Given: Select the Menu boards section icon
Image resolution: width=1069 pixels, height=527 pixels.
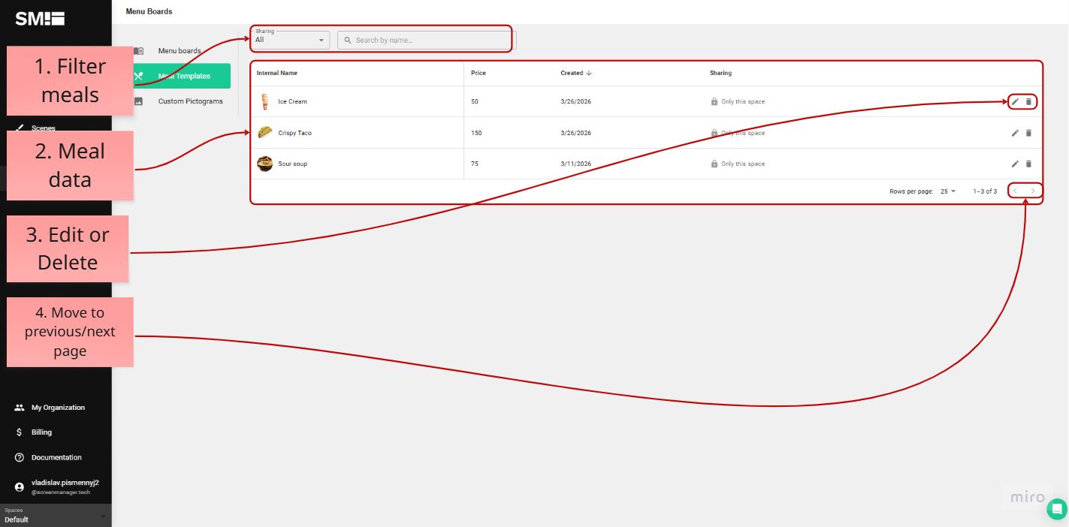Looking at the screenshot, I should click(x=138, y=50).
